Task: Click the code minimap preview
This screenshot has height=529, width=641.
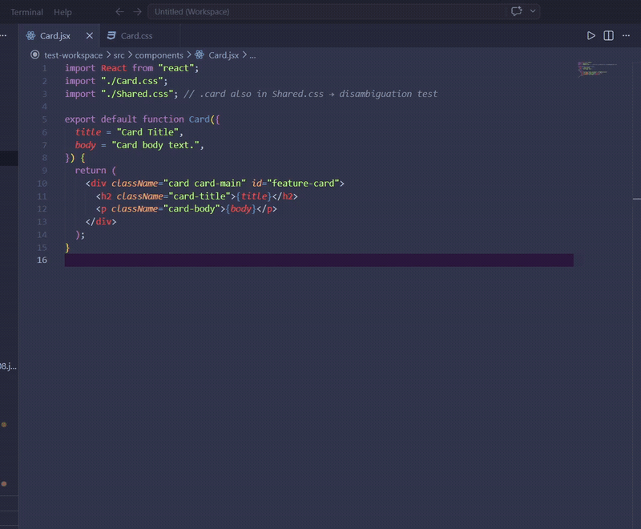Action: 597,69
